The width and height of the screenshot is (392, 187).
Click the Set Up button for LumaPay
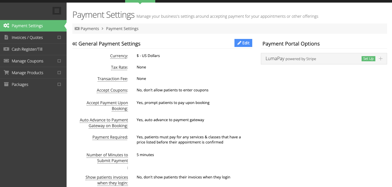click(x=368, y=58)
